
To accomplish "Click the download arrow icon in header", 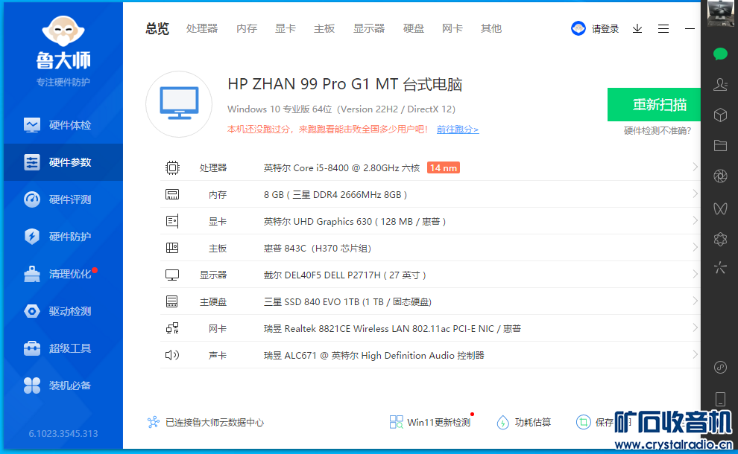I will tap(637, 29).
